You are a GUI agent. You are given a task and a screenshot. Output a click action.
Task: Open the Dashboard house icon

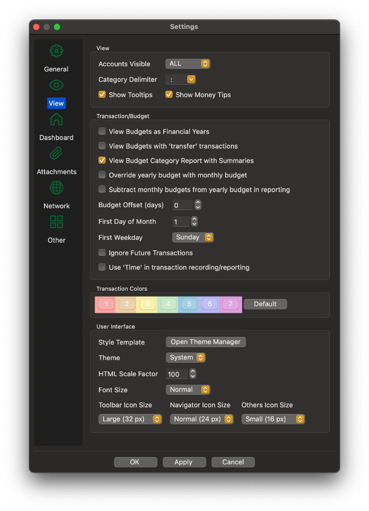click(56, 119)
